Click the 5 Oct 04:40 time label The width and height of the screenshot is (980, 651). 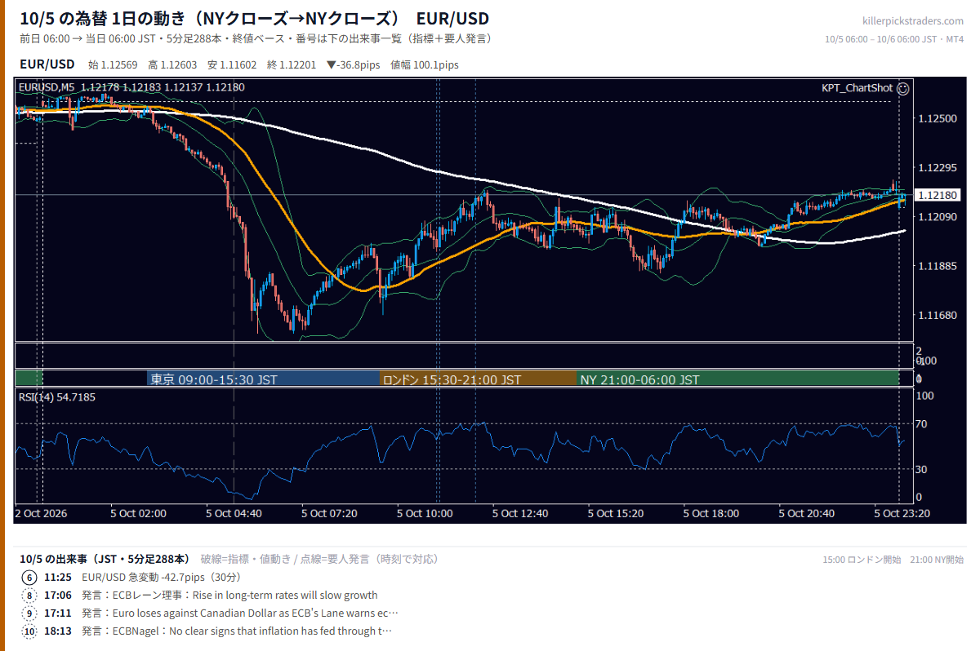pyautogui.click(x=234, y=513)
